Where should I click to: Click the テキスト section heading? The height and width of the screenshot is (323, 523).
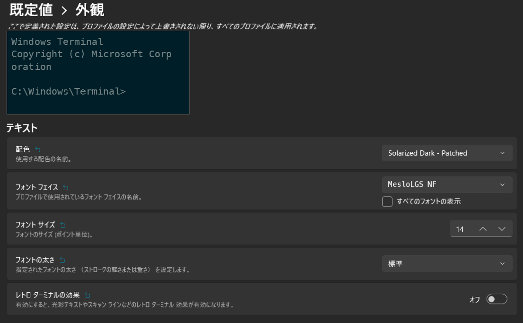pyautogui.click(x=22, y=128)
